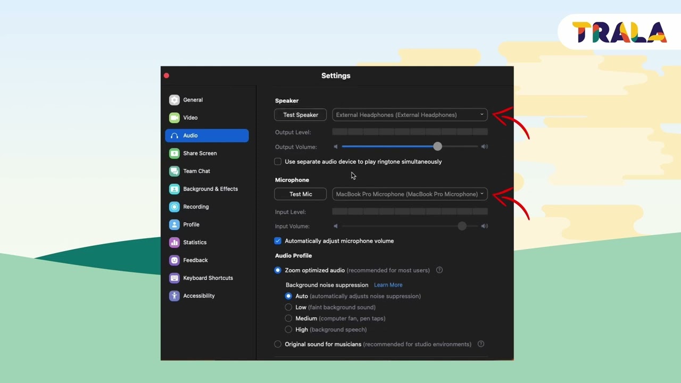The image size is (681, 383).
Task: Click the Test Mic button
Action: click(x=301, y=194)
